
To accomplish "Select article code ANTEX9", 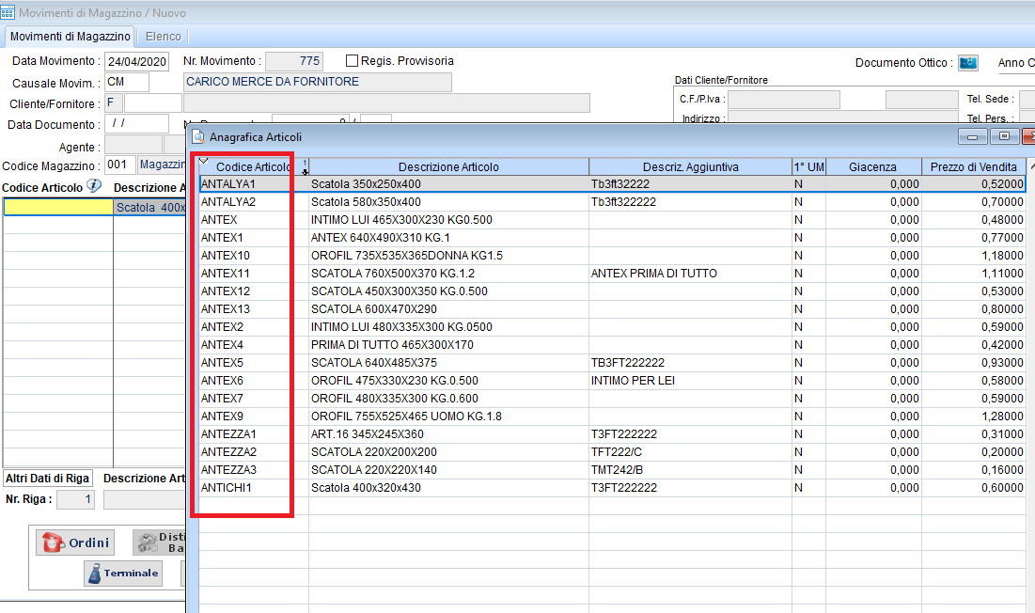I will coord(222,416).
